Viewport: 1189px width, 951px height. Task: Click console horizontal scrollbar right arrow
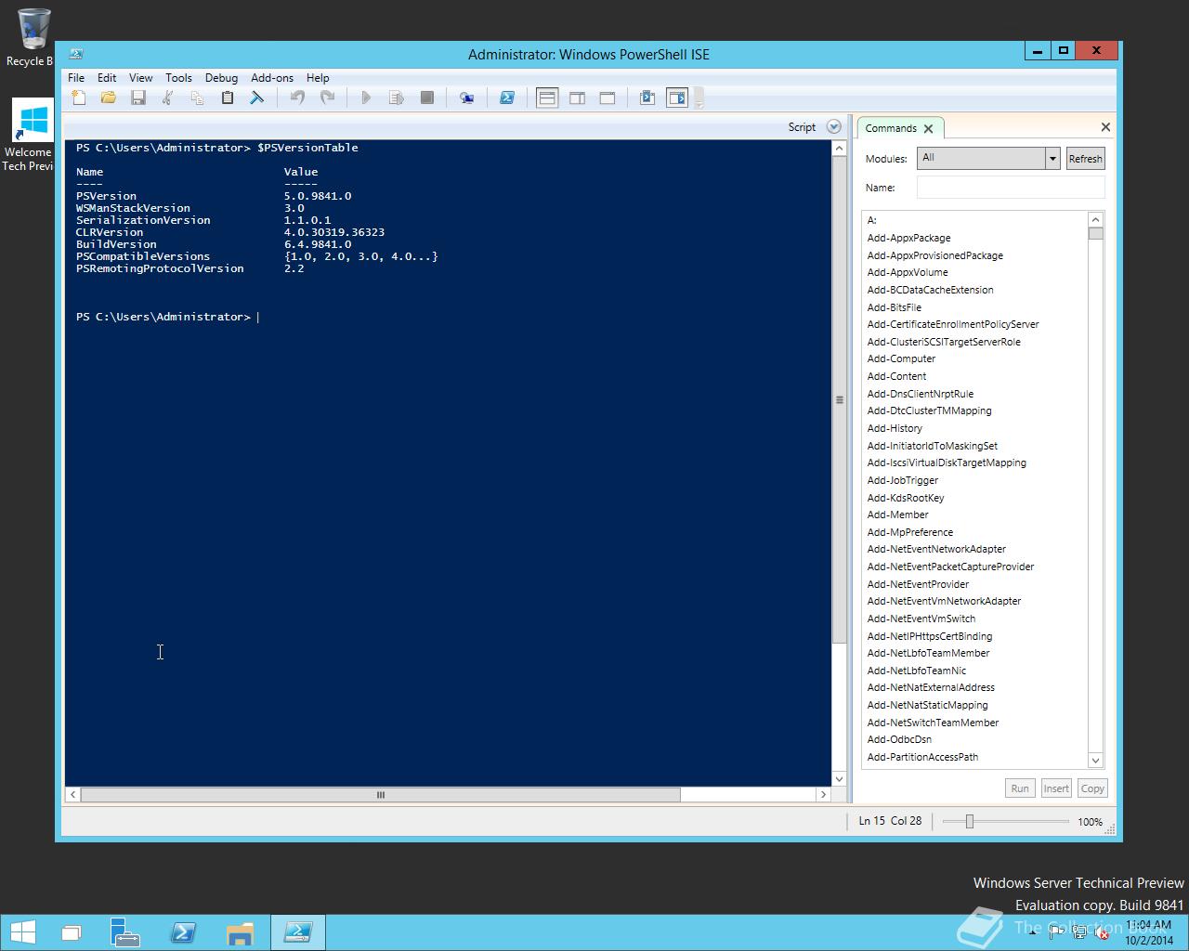pos(822,795)
